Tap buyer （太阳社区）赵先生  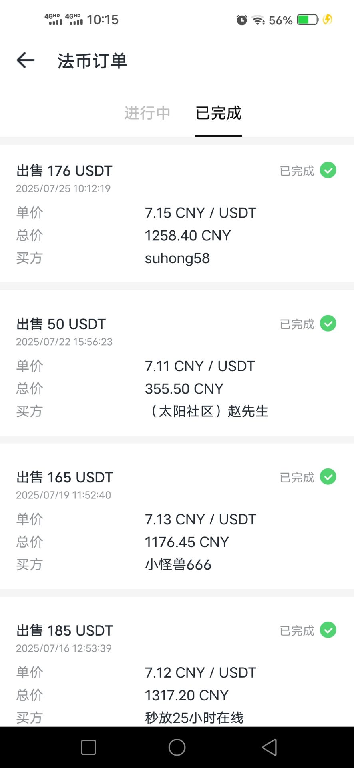point(207,411)
